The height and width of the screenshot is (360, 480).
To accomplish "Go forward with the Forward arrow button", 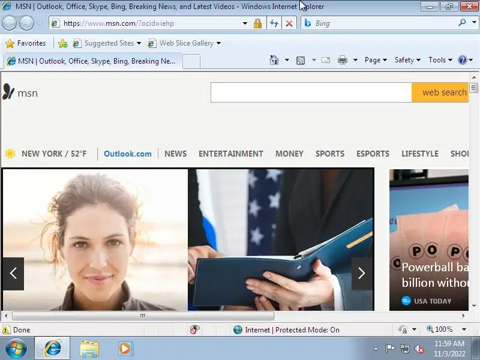I will point(26,23).
